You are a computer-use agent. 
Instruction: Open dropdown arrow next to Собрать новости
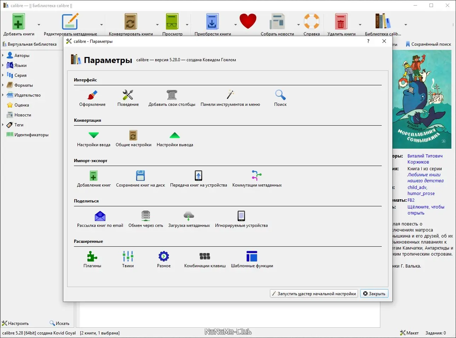(x=299, y=25)
